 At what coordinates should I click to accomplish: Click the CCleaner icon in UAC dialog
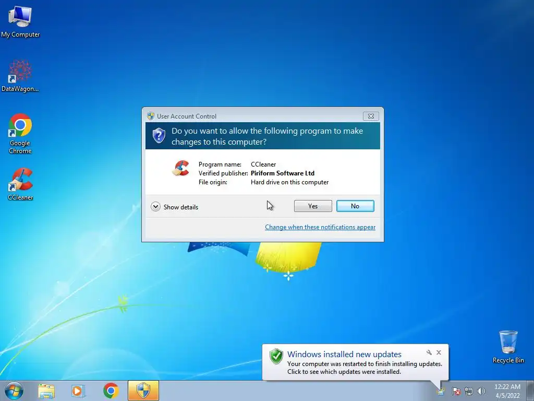(181, 169)
